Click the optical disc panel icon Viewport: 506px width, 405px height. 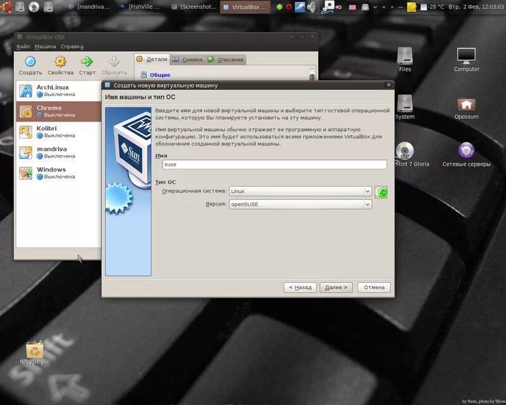point(34,7)
